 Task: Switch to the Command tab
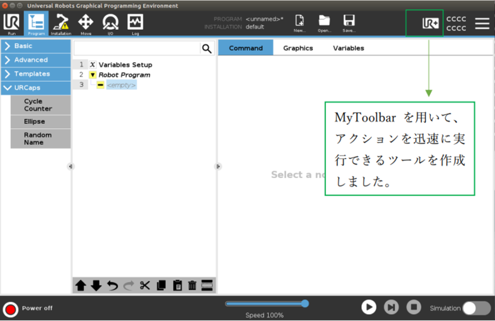(x=246, y=48)
